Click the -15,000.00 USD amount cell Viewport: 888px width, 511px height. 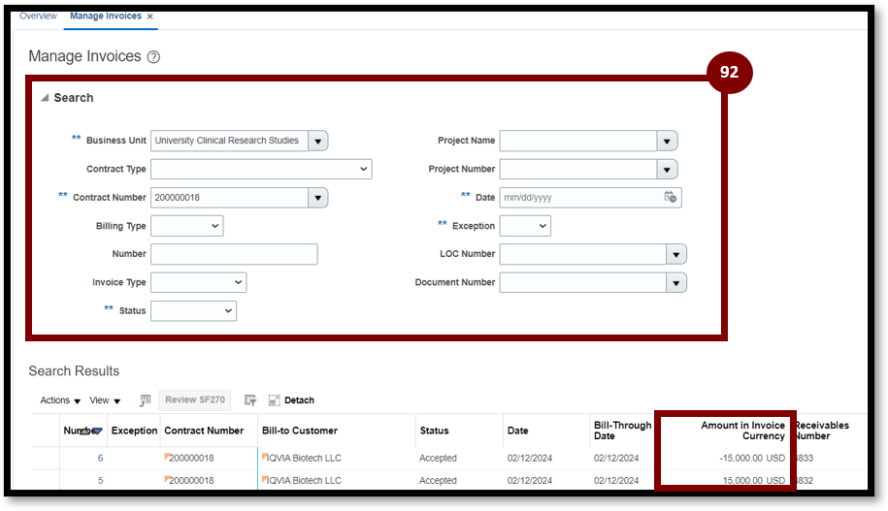point(752,459)
